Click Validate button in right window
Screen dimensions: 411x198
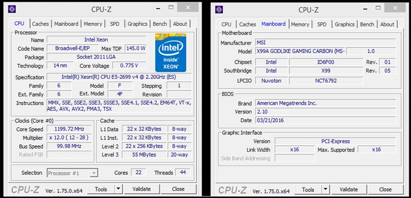click(349, 189)
